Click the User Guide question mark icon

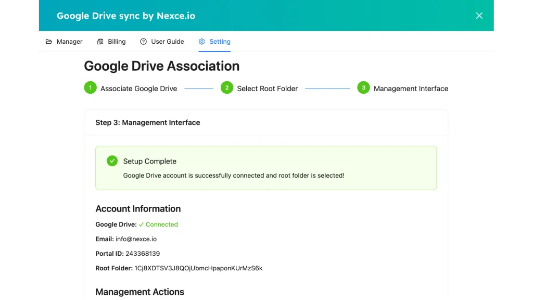pyautogui.click(x=144, y=42)
